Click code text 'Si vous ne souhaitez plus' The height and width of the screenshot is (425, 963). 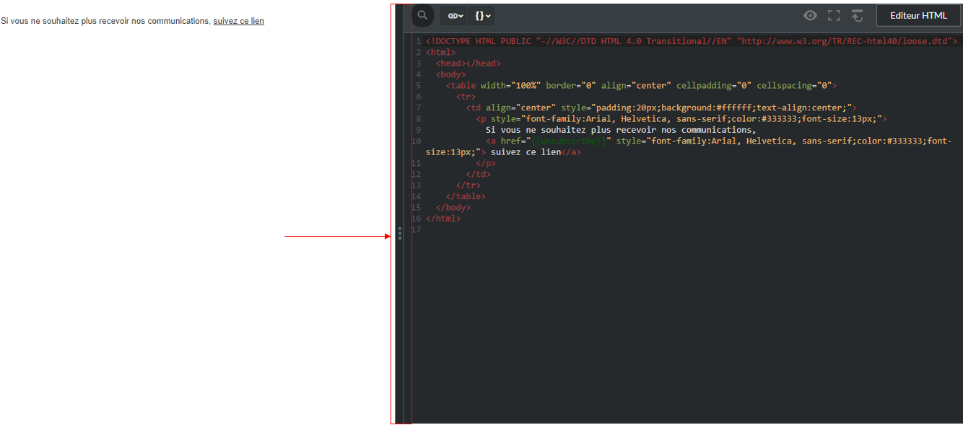[548, 130]
